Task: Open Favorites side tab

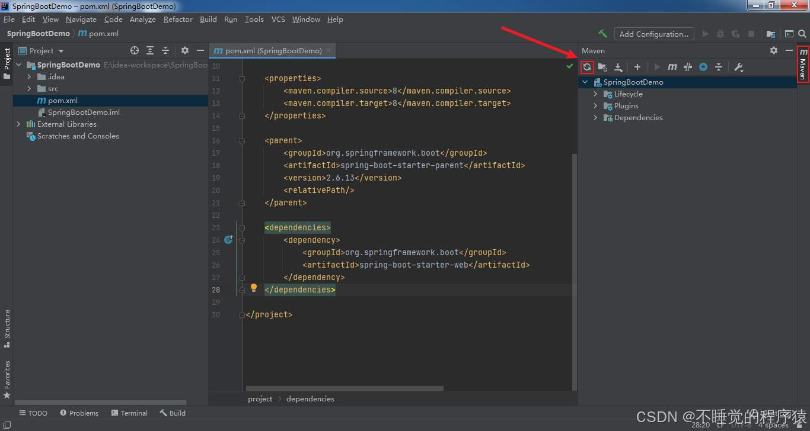Action: point(7,379)
